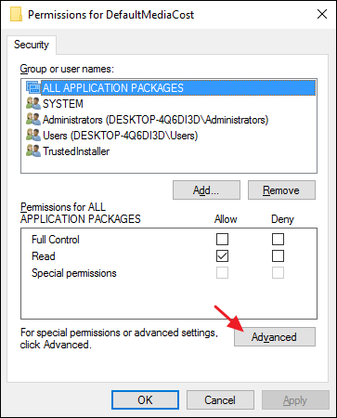Click the Users group icon
This screenshot has width=337, height=418.
[33, 135]
